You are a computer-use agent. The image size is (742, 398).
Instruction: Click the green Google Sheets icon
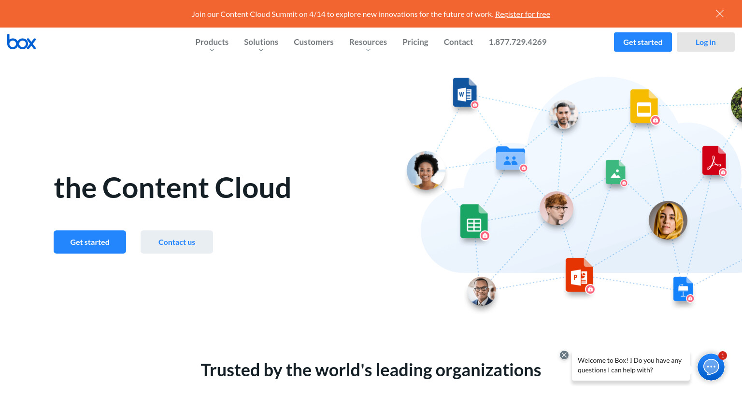(474, 221)
